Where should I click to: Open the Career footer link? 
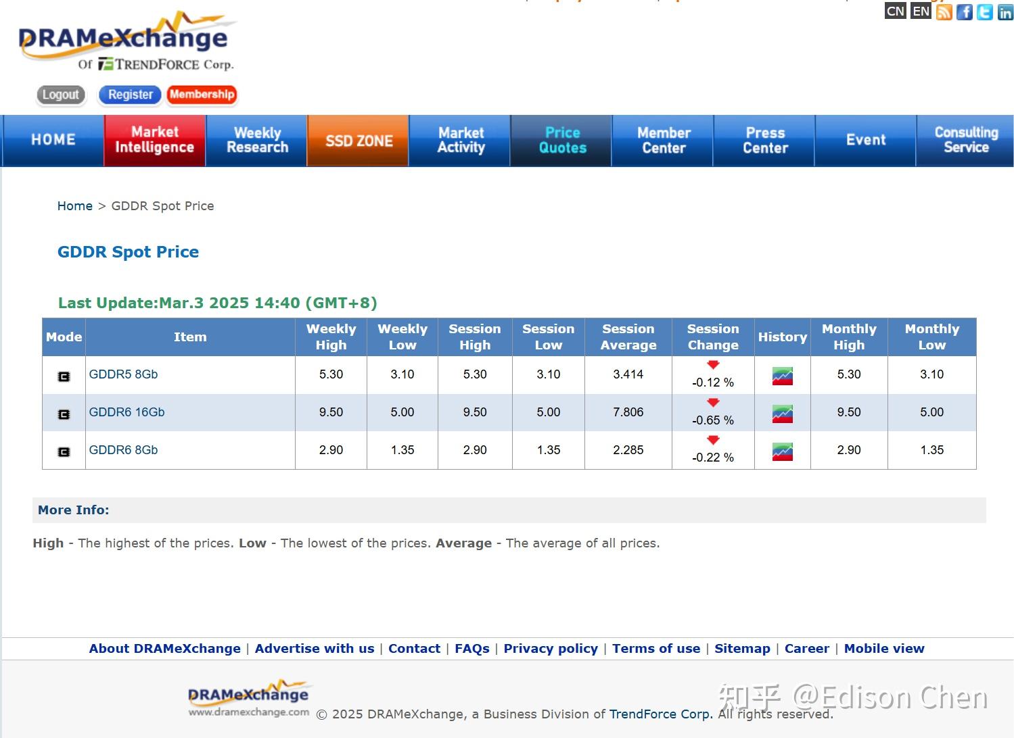807,649
